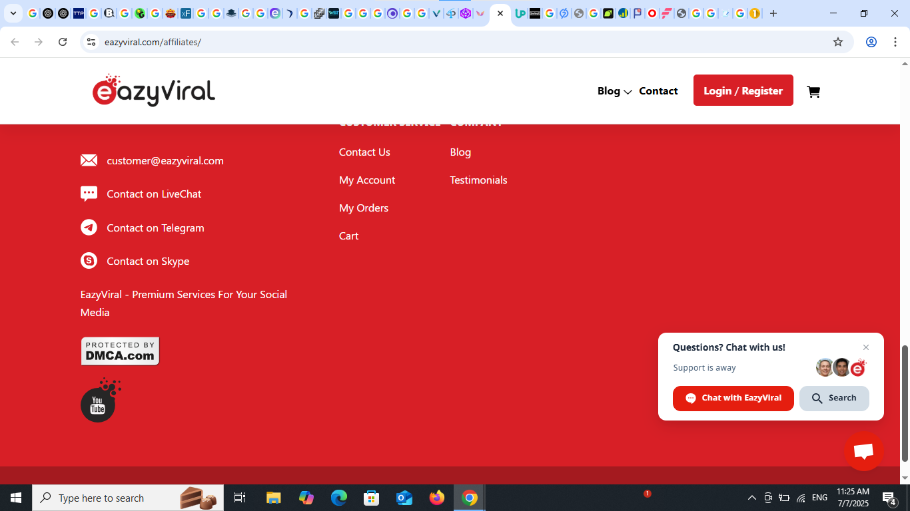Open the round red chat launcher bubble
910x511 pixels.
tap(863, 451)
